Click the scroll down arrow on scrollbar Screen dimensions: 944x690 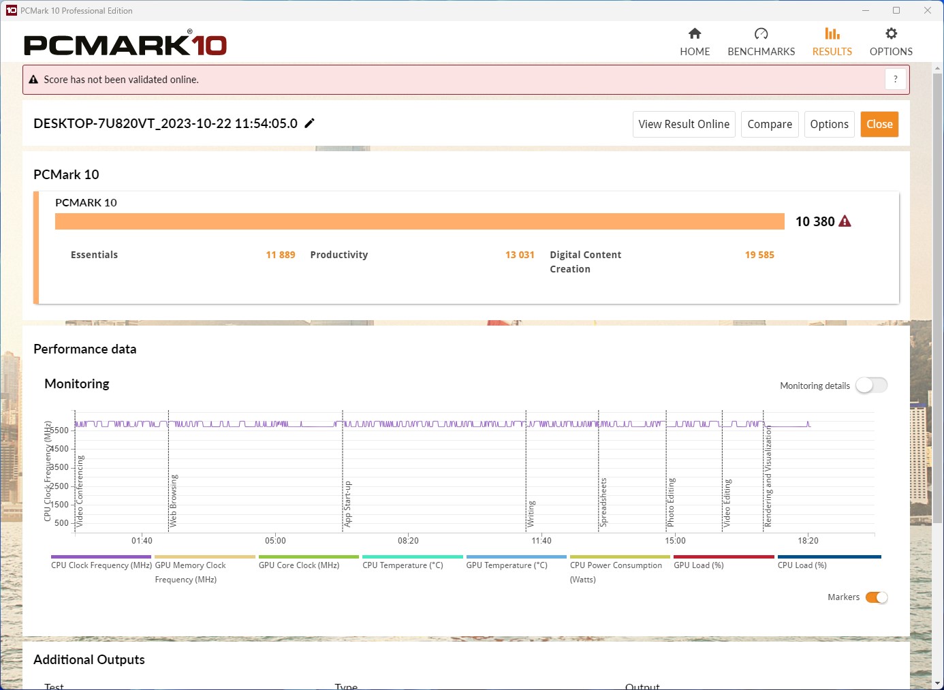click(937, 683)
